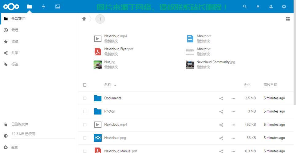Click the Nut.jpg squirrel thumbnail
Viewport: 296px width, 153px height.
(98, 65)
